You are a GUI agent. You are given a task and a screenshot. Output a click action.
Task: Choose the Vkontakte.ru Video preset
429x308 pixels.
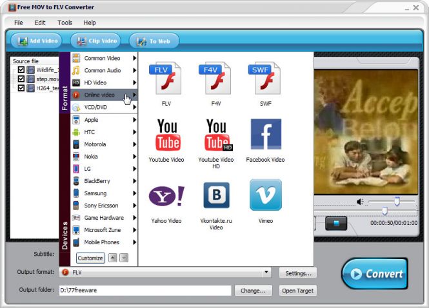click(217, 195)
